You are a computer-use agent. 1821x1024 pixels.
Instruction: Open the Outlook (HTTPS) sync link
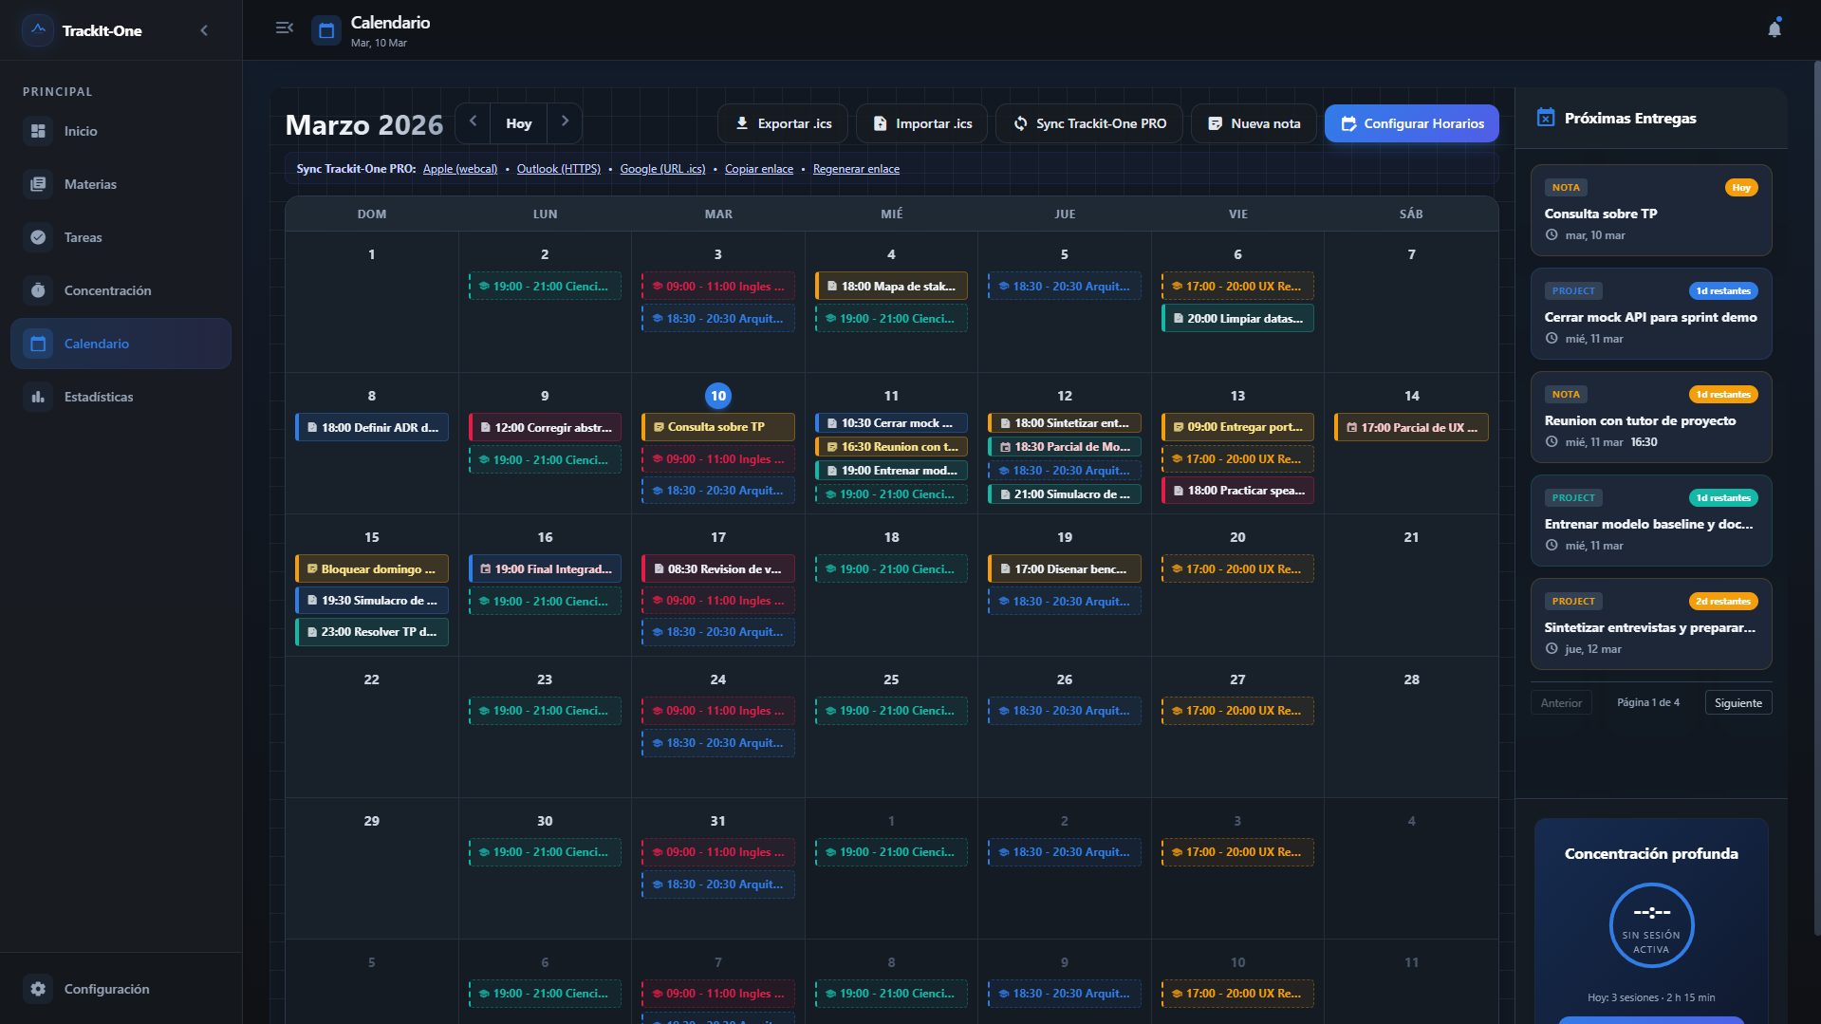tap(559, 169)
